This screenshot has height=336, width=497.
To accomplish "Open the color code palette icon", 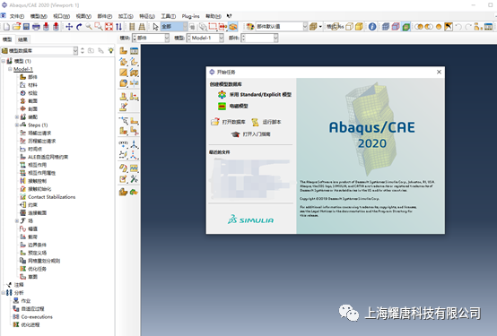I will click(x=250, y=27).
